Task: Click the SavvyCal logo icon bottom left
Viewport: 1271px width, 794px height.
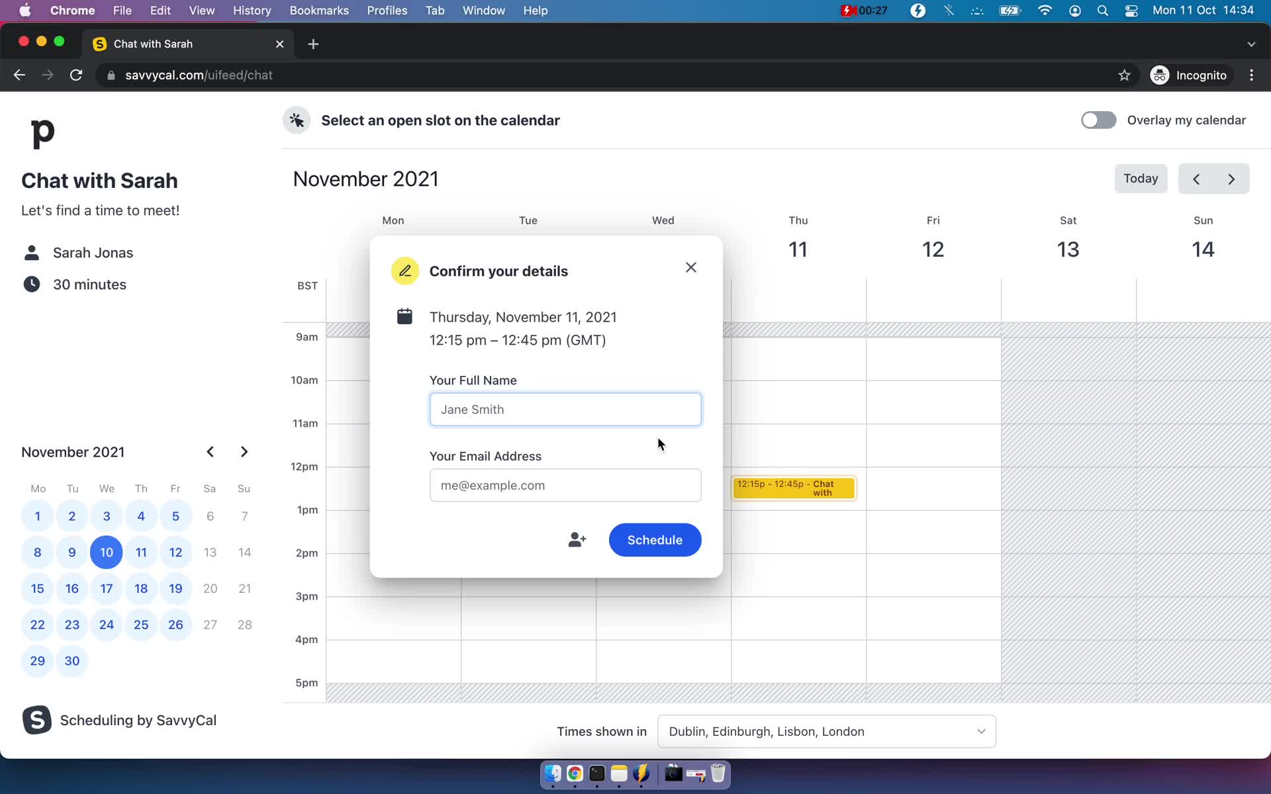Action: click(x=36, y=720)
